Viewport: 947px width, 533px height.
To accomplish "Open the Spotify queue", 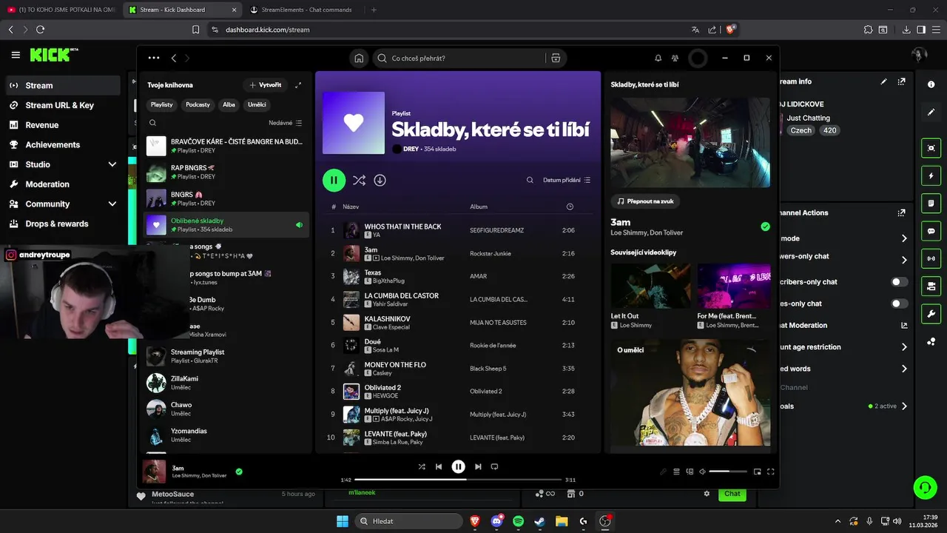I will (x=676, y=472).
